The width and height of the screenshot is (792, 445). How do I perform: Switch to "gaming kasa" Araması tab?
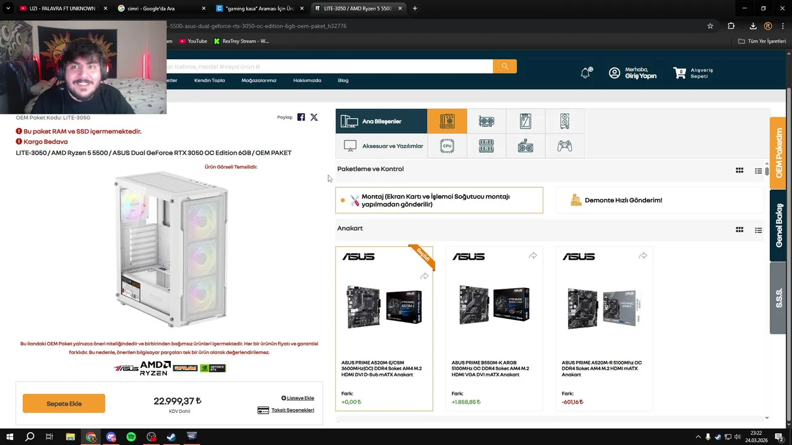coord(260,9)
